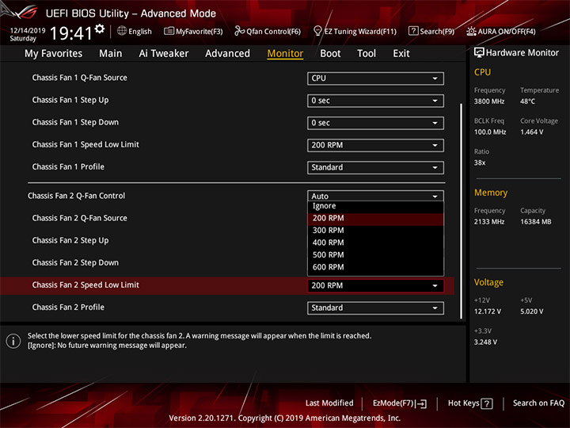Open the Tool tab

(367, 54)
